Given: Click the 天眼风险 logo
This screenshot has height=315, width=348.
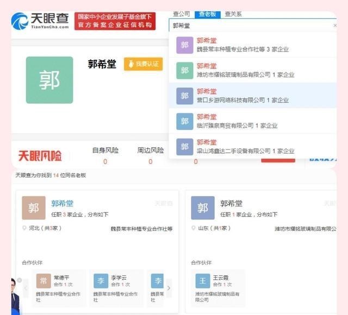Looking at the screenshot, I should pyautogui.click(x=40, y=156).
